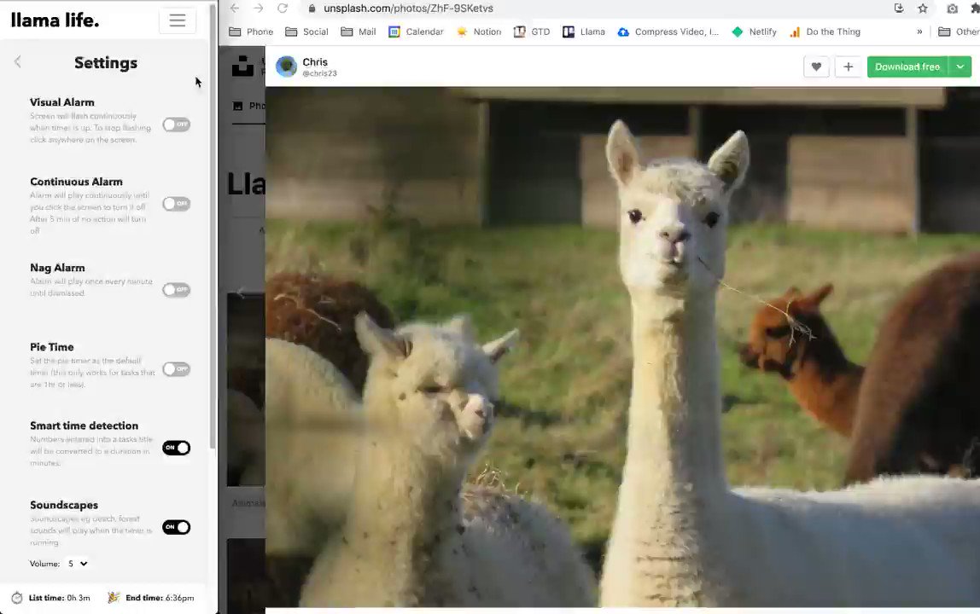Open the Do the Thing bookmark
This screenshot has height=614, width=980.
pos(825,32)
